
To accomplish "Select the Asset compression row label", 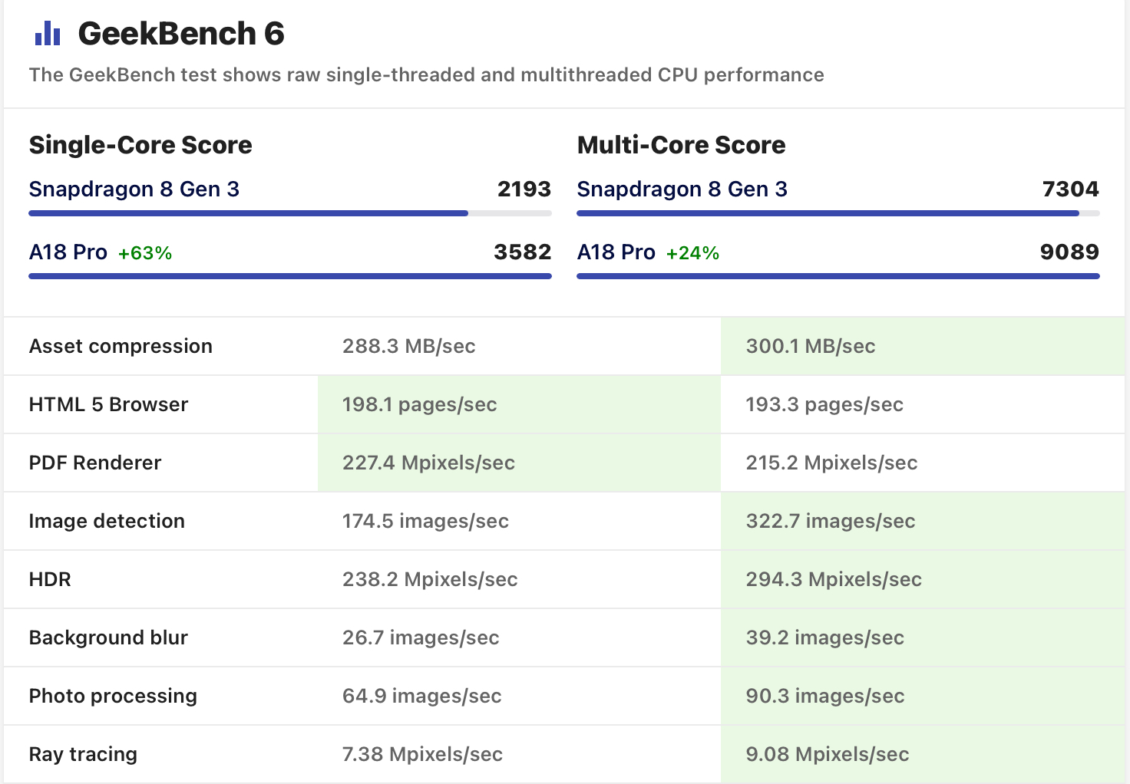I will pyautogui.click(x=121, y=347).
